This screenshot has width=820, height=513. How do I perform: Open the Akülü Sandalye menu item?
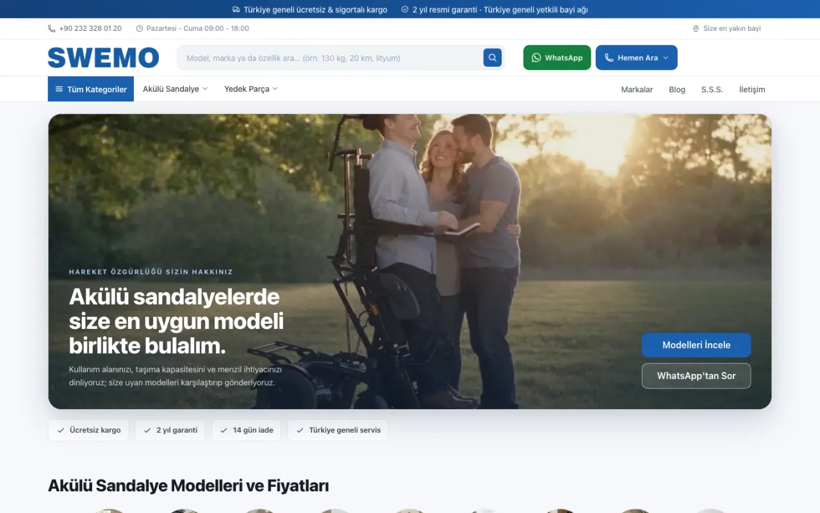click(x=175, y=89)
